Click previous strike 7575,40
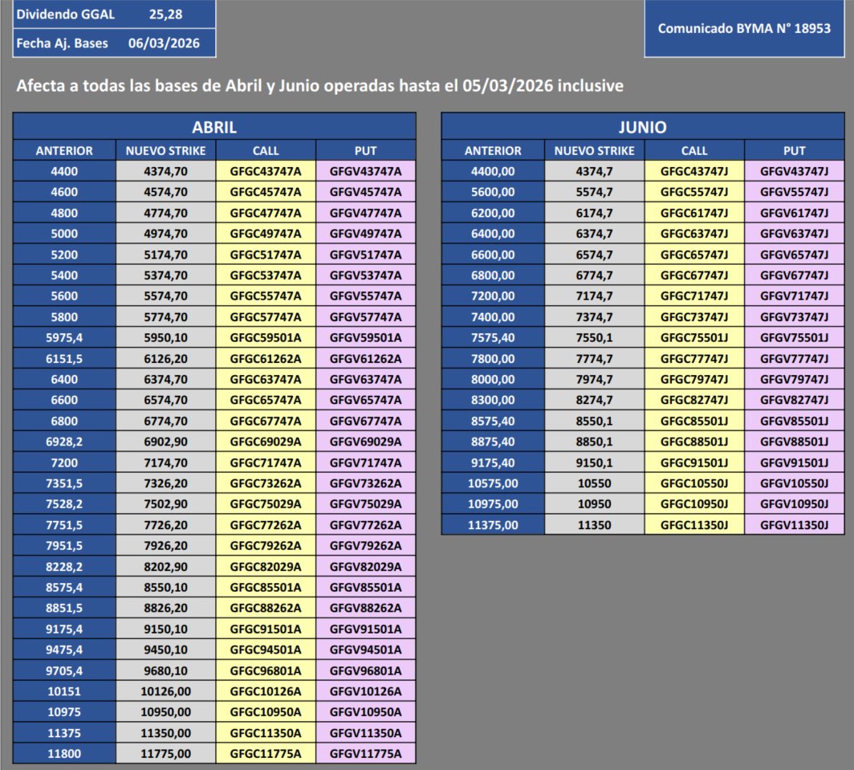This screenshot has height=770, width=854. [x=493, y=338]
